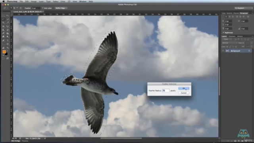Select the History Brush tool
This screenshot has height=143, width=254.
click(8, 30)
